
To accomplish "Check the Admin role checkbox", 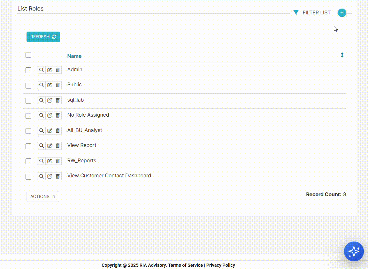I will click(x=28, y=70).
